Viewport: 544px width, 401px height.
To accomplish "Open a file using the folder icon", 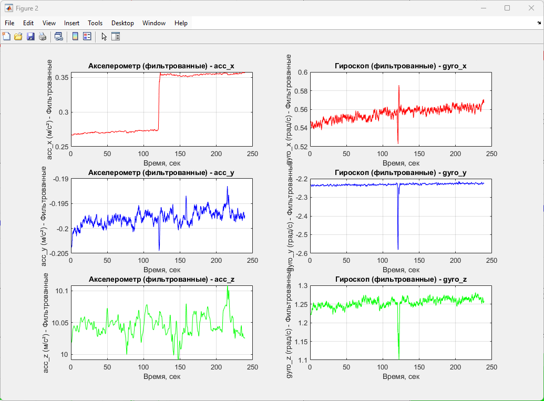I will (18, 36).
